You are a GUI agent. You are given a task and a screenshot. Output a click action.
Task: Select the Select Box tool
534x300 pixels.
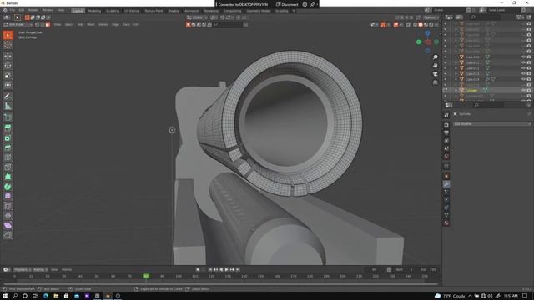[8, 35]
